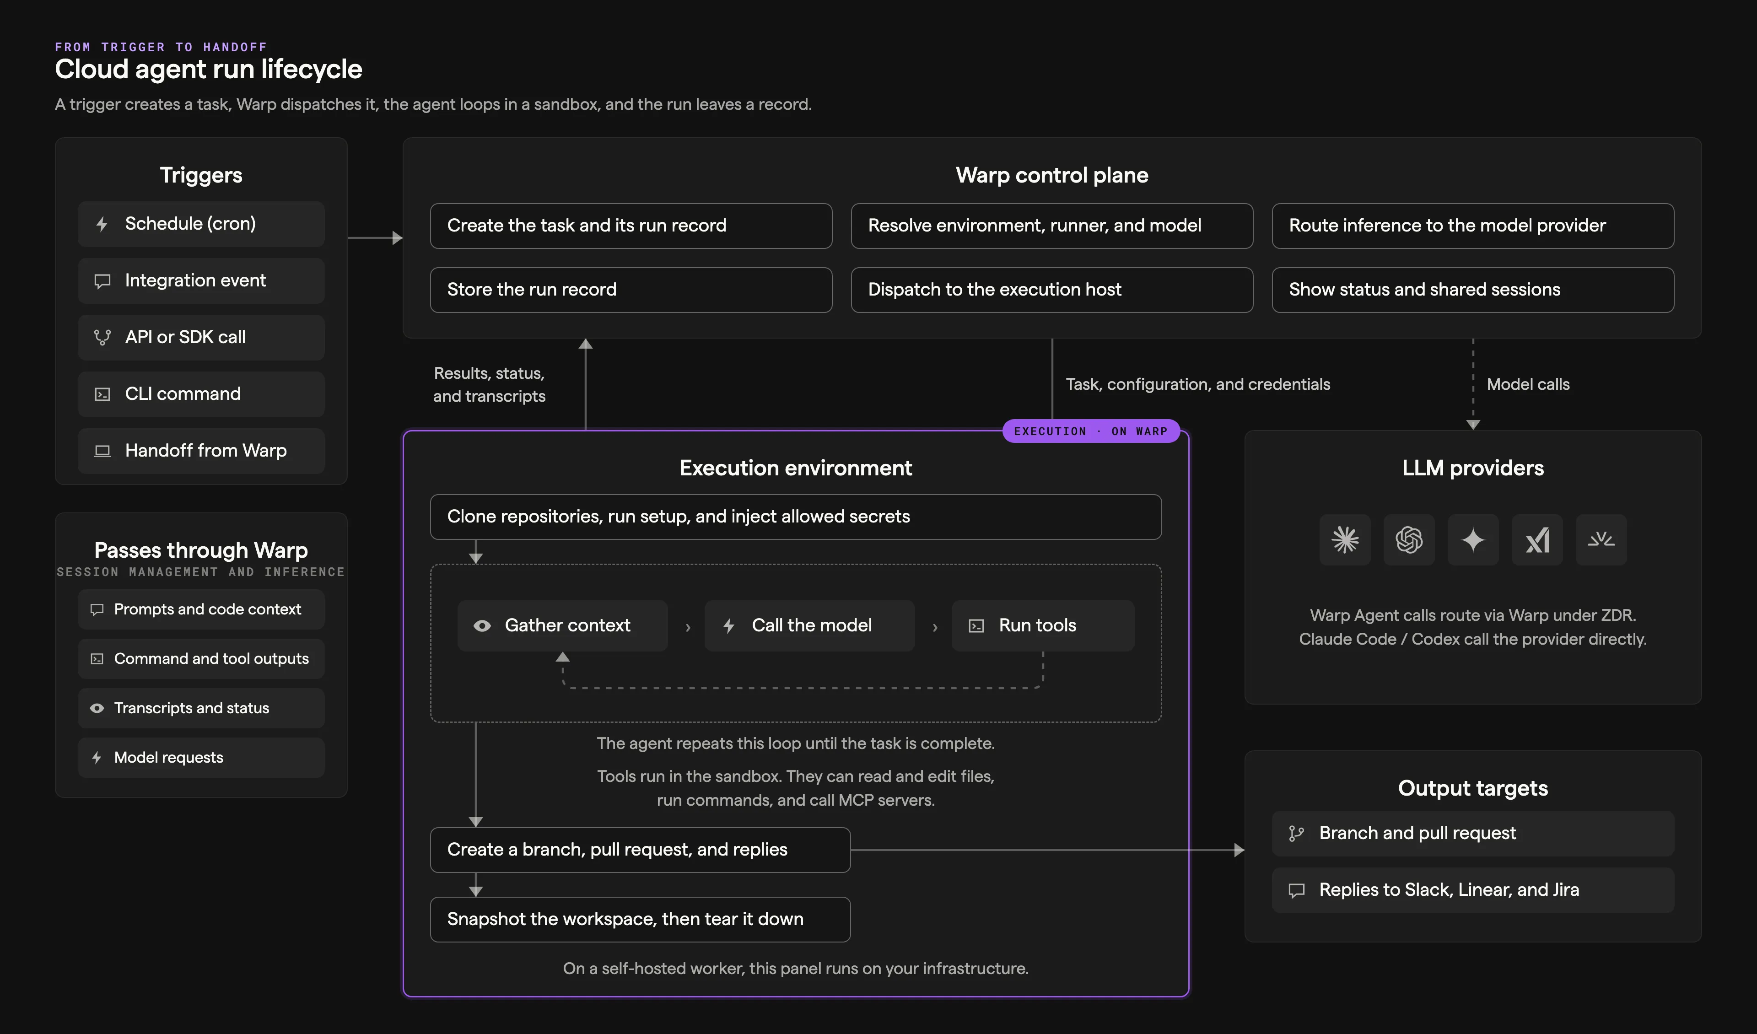Click the Store the run record box
The width and height of the screenshot is (1757, 1034).
(x=631, y=290)
